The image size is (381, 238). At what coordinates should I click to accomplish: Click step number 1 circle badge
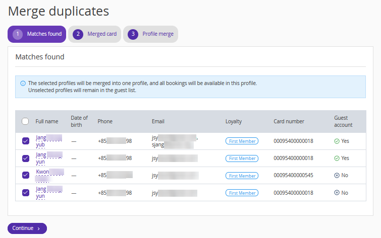tap(18, 34)
